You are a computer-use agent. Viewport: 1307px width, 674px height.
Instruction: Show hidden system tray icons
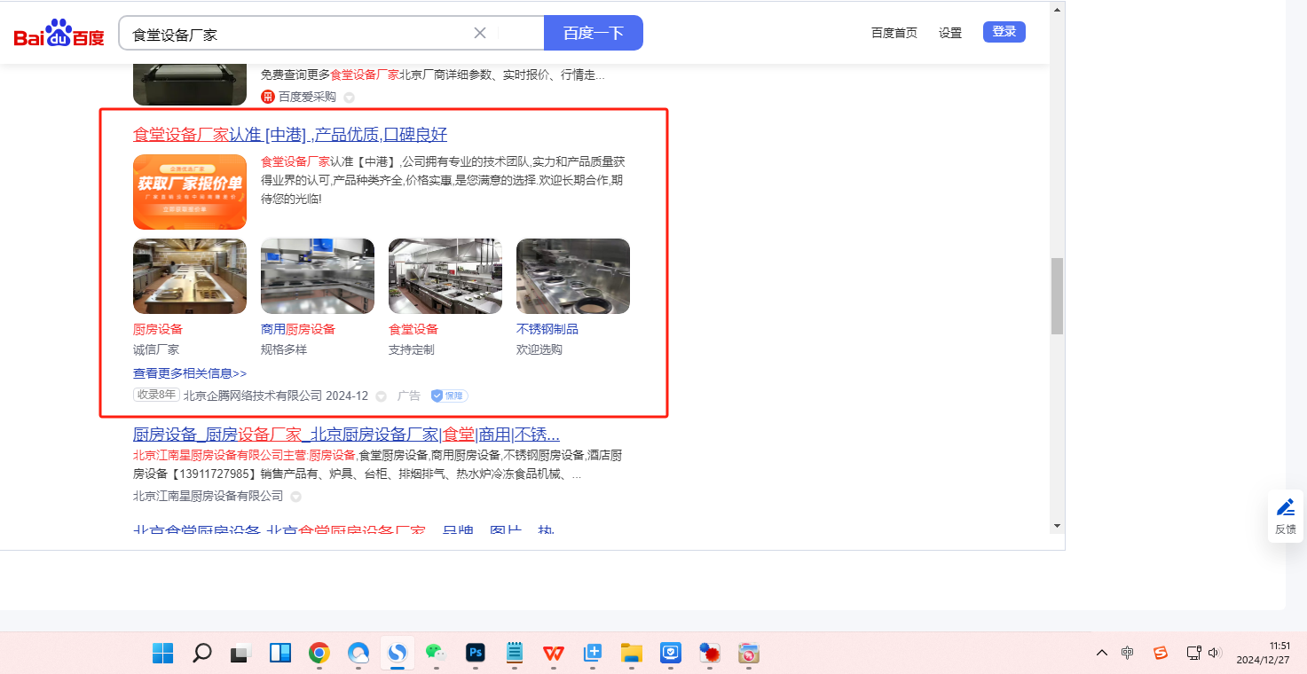tap(1102, 653)
